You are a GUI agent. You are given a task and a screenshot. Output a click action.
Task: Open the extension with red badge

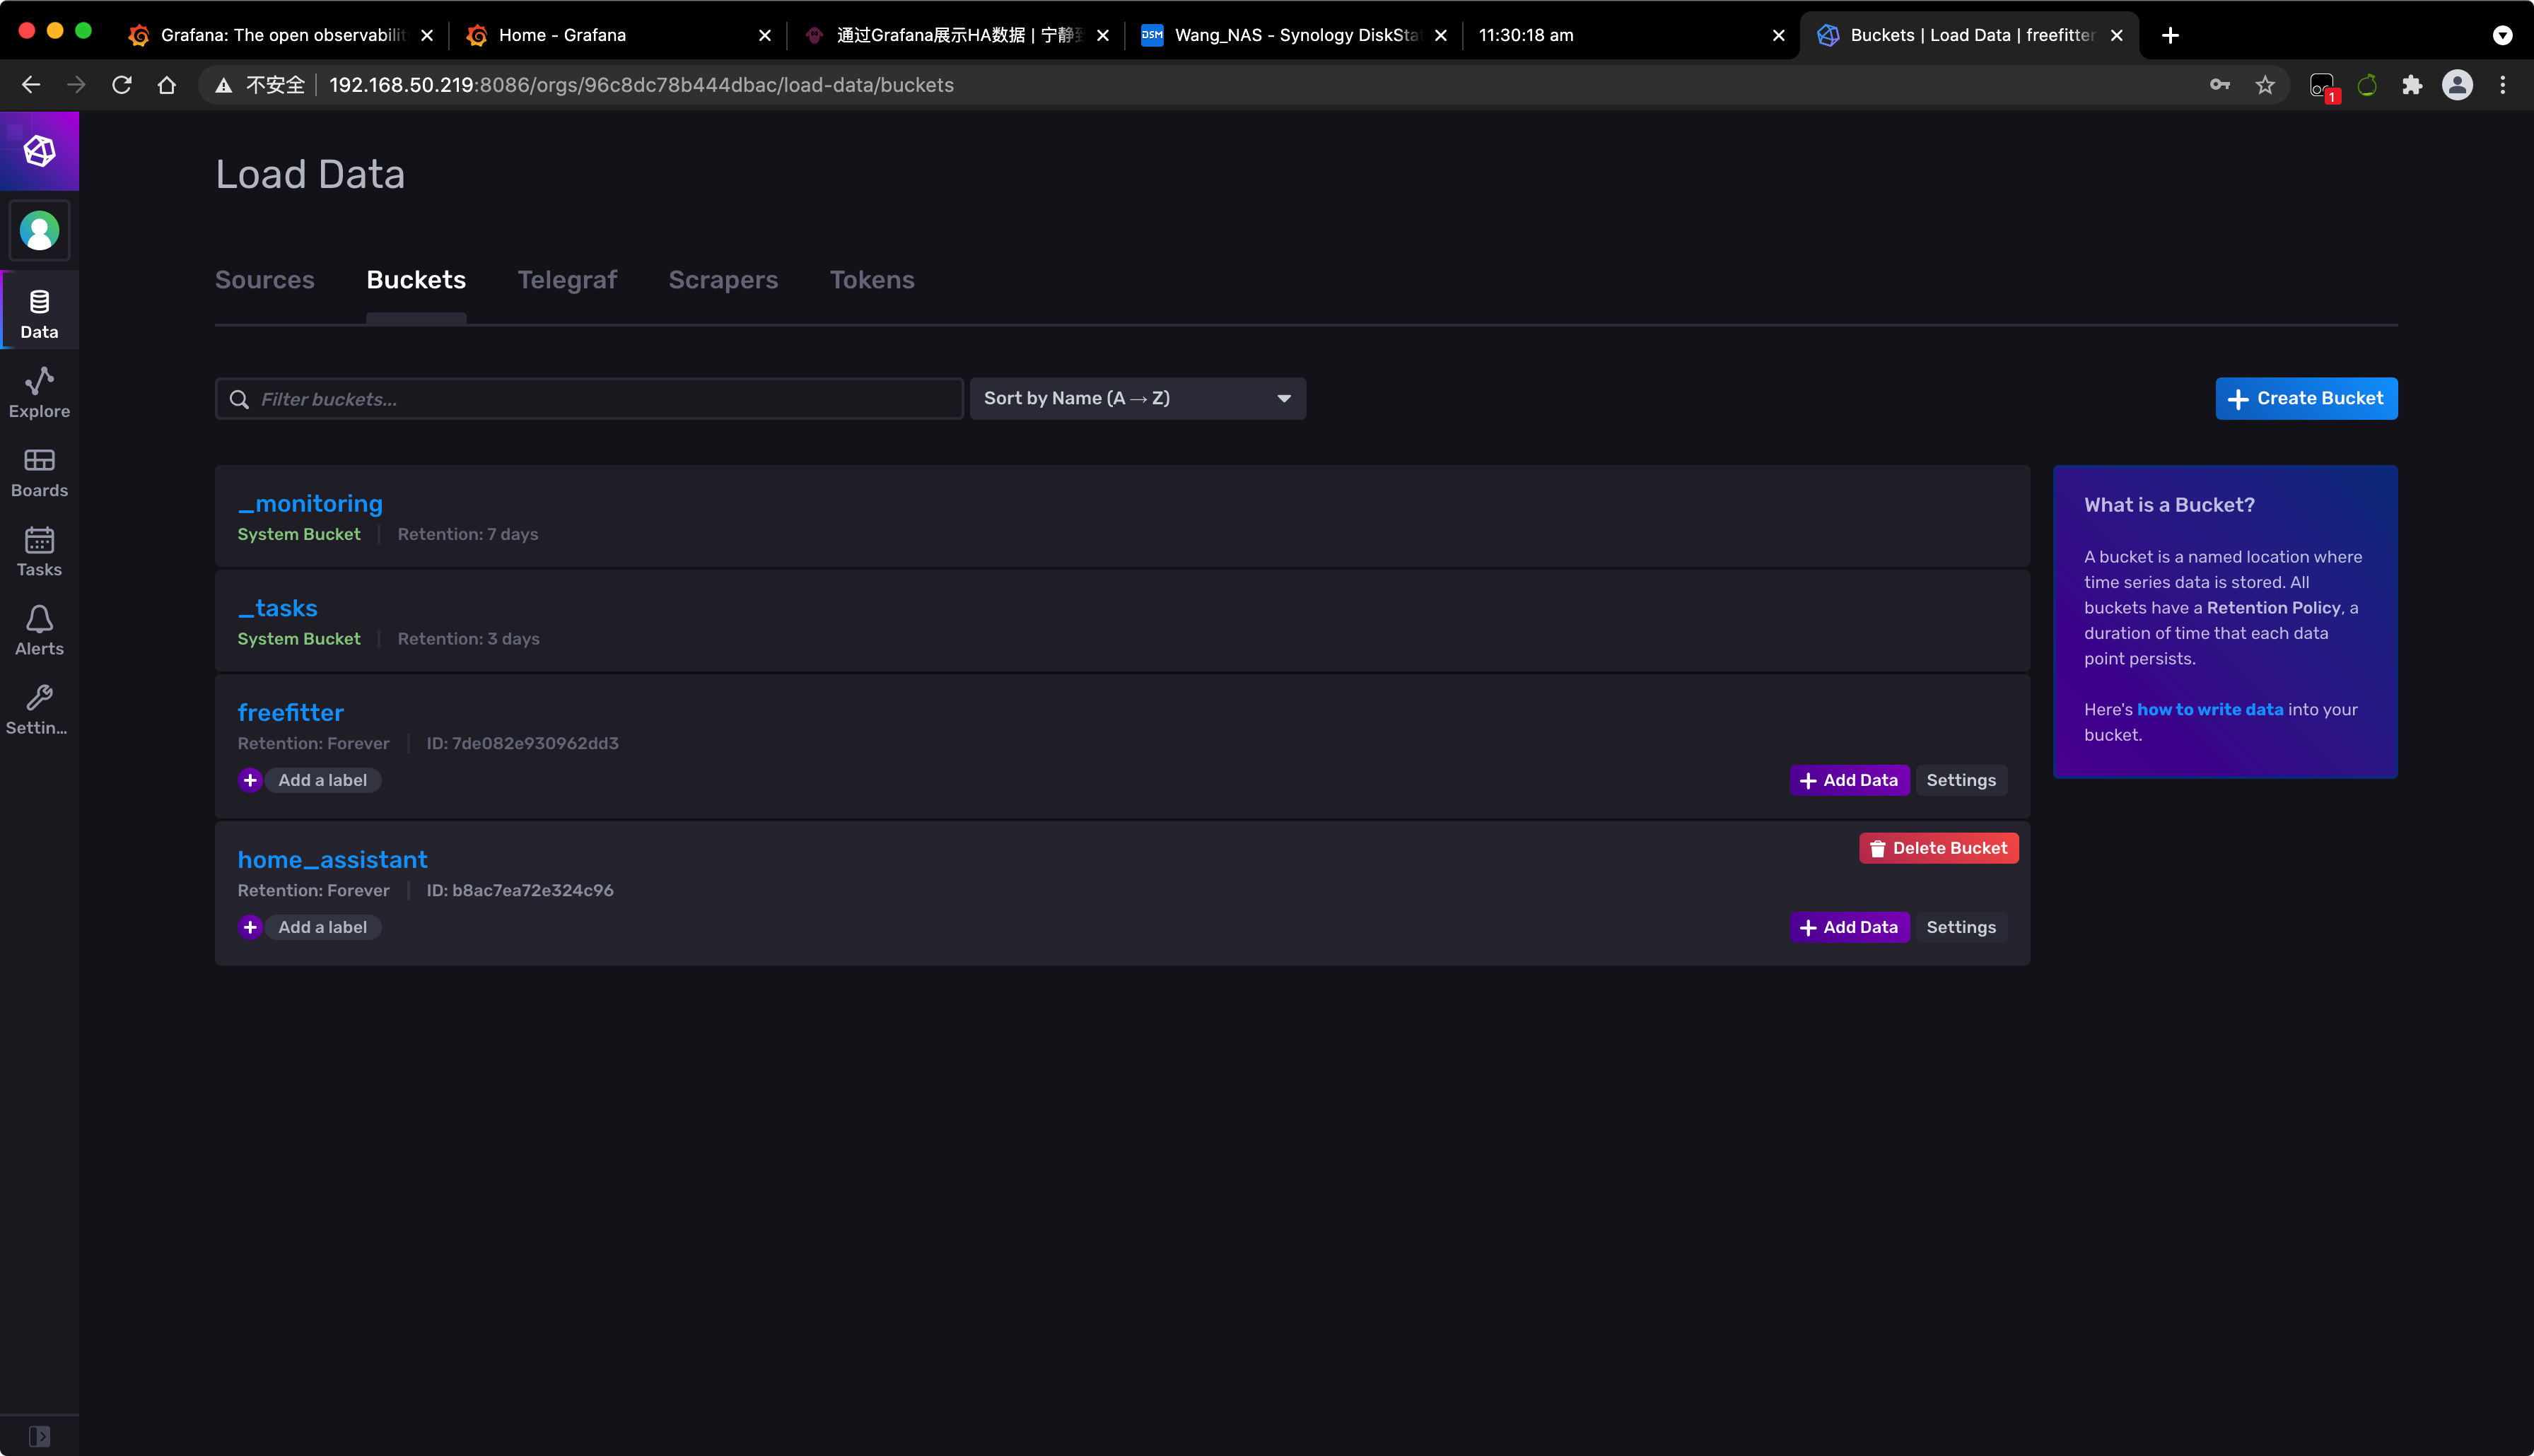(2323, 86)
